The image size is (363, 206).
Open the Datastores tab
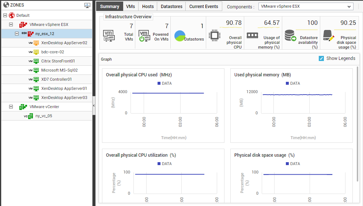coord(171,7)
